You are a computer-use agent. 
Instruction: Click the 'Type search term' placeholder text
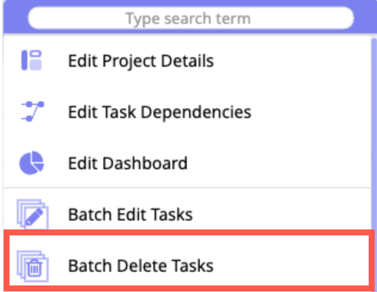[x=188, y=19]
